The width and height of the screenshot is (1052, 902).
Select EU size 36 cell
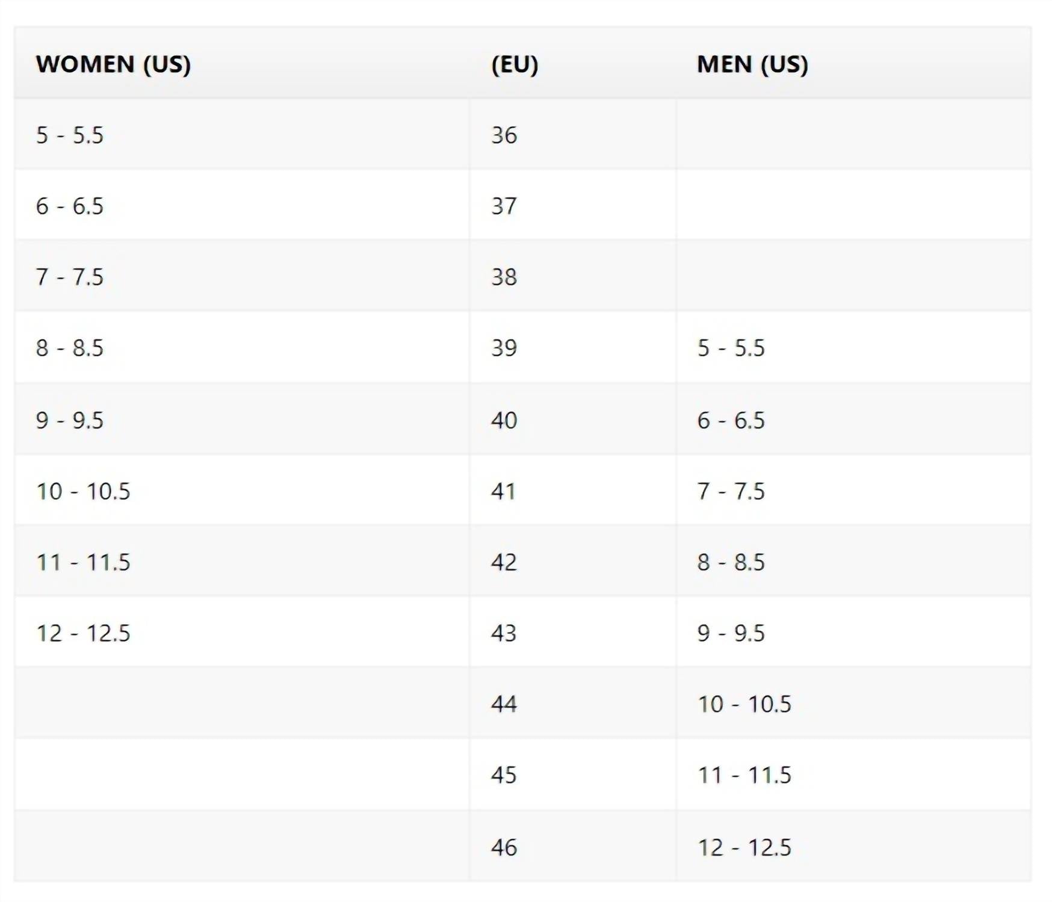pyautogui.click(x=504, y=135)
